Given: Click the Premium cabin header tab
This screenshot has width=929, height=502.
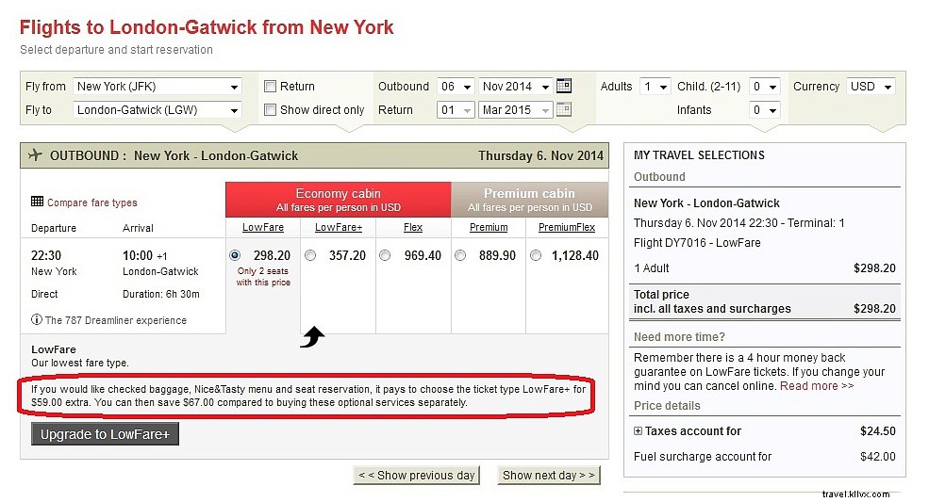Looking at the screenshot, I should click(x=529, y=200).
